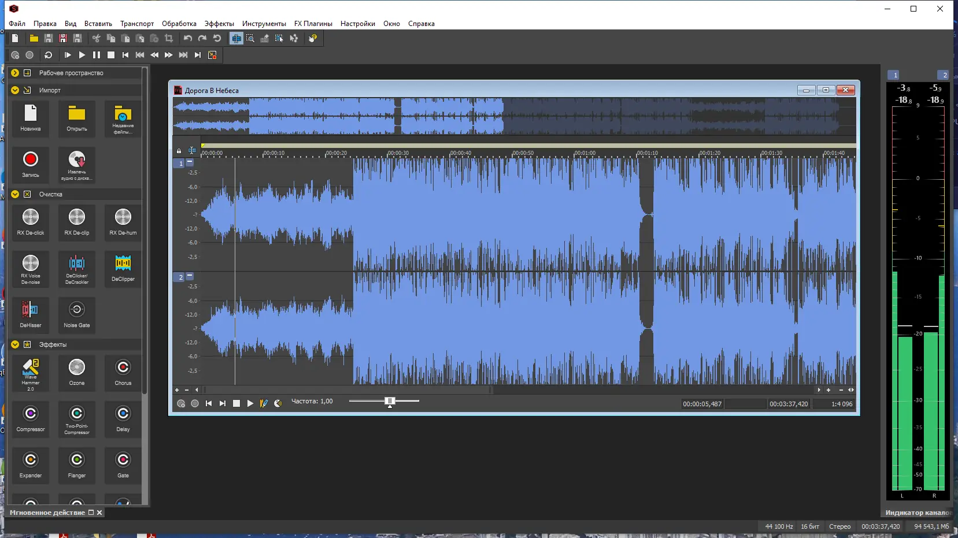This screenshot has height=538, width=958.
Task: Create a new file from the toolbar
Action: click(15, 38)
